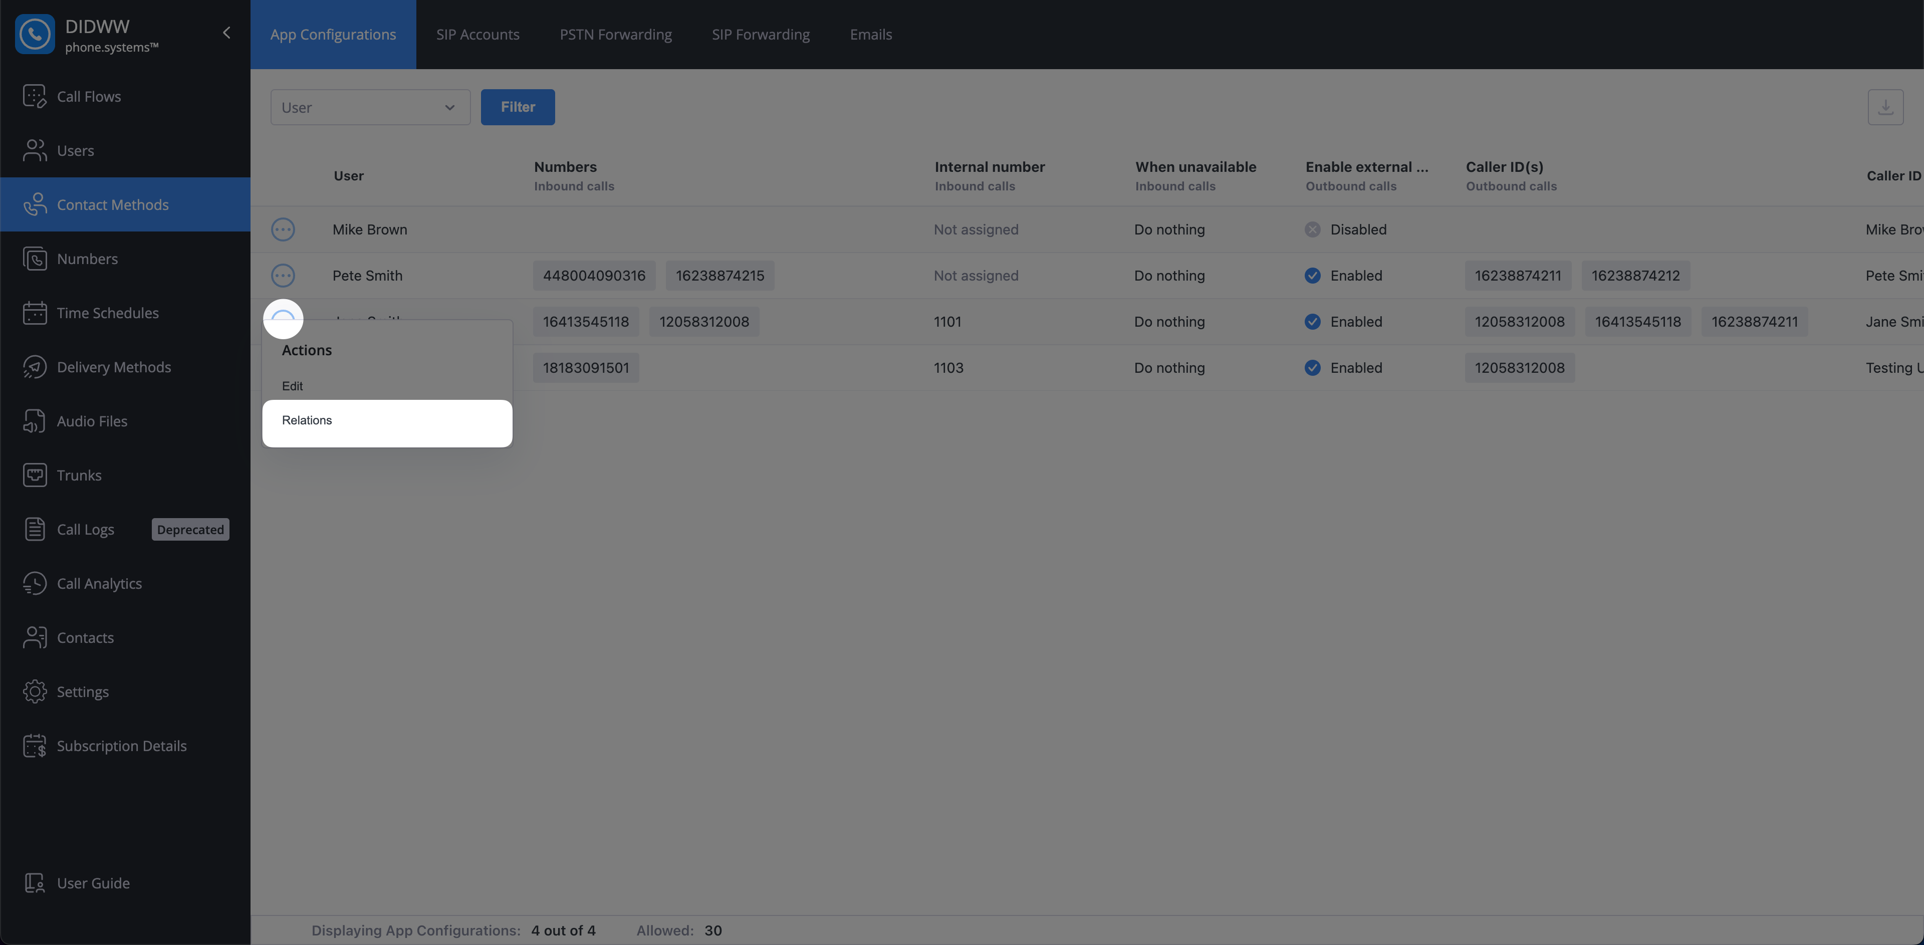Viewport: 1924px width, 945px height.
Task: Open Settings from sidebar
Action: pos(125,692)
